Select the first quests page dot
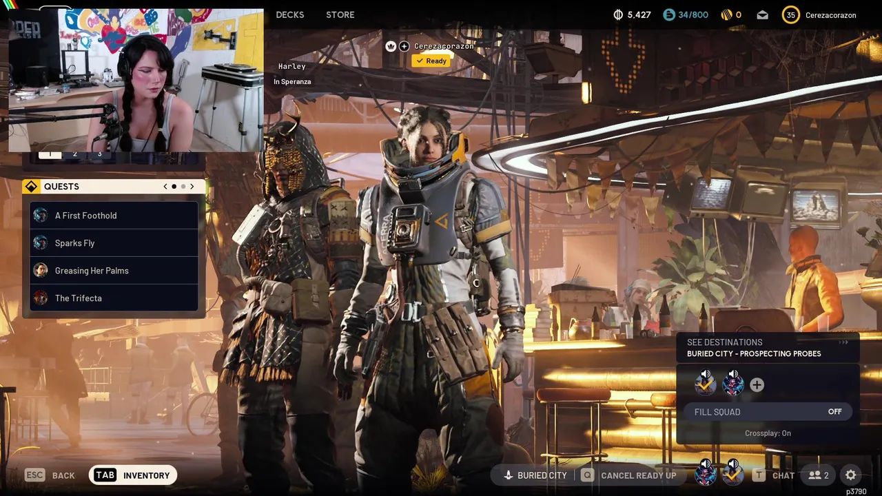Screen dimensions: 882x496 pos(174,187)
